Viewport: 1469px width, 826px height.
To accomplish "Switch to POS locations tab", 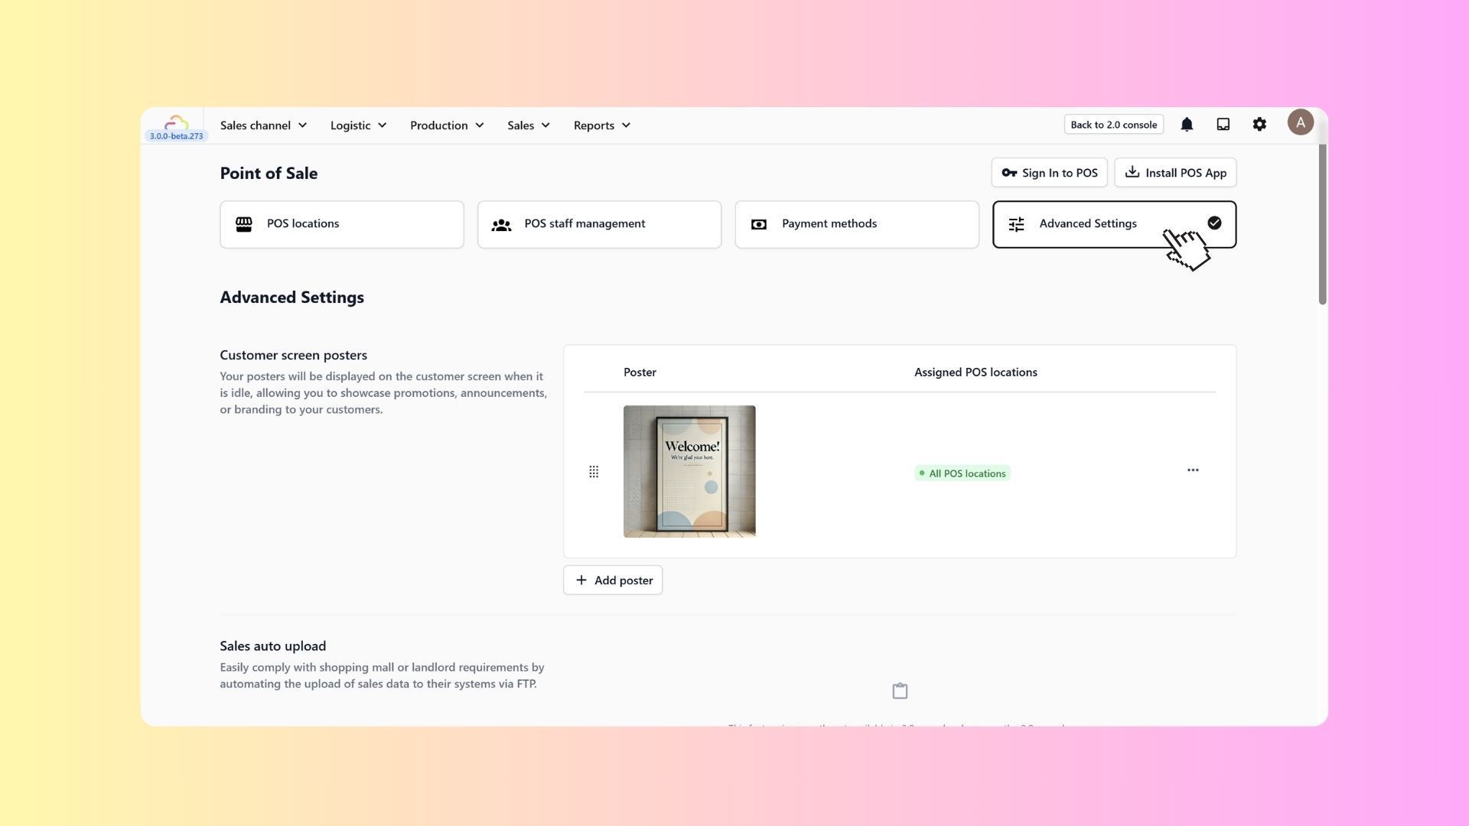I will click(341, 224).
